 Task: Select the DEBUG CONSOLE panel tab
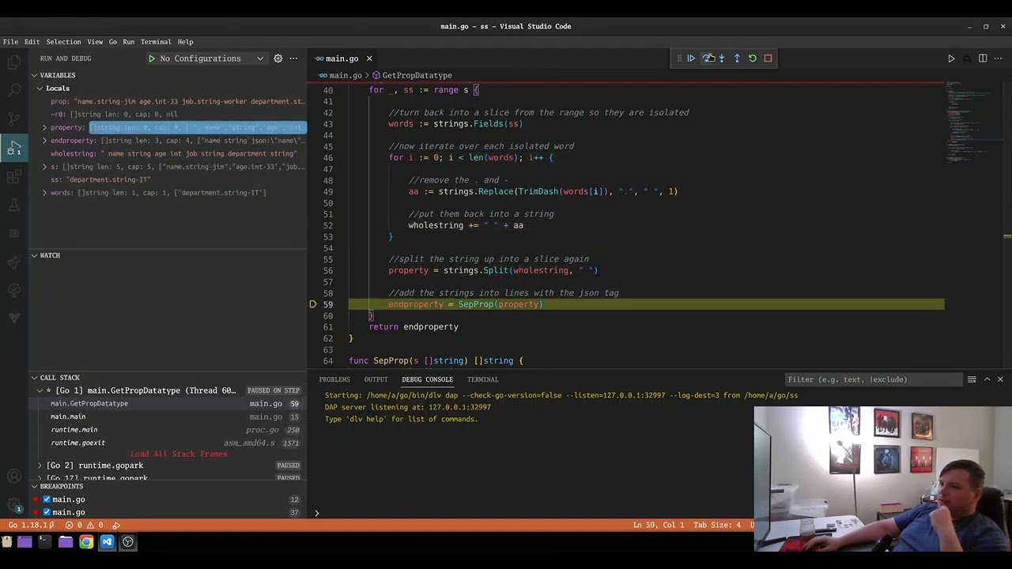427,379
